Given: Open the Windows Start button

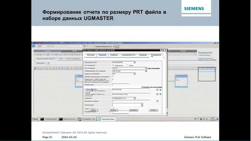Looking at the screenshot, I should click(35, 119).
